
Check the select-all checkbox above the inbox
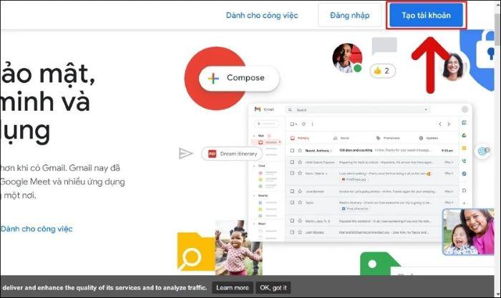coord(293,124)
